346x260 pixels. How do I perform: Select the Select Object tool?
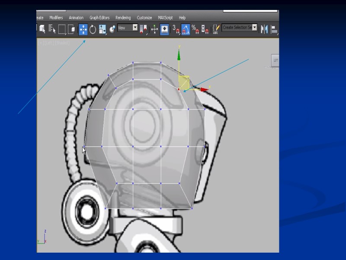pos(42,29)
